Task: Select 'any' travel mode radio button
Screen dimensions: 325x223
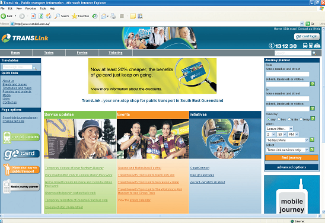Action: point(269,119)
